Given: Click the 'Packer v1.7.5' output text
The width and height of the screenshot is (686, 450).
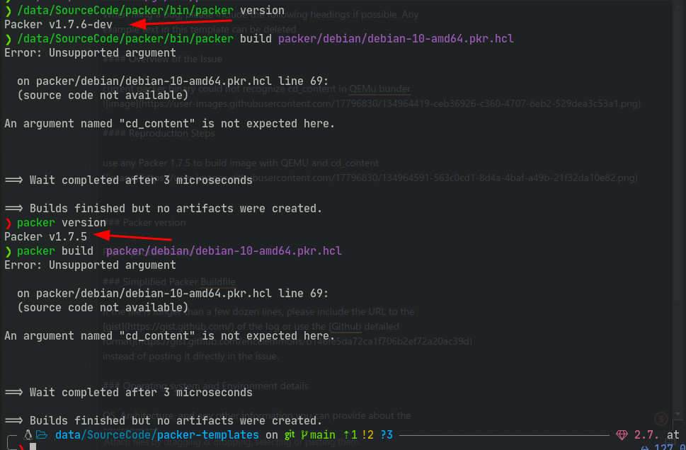Looking at the screenshot, I should pos(45,236).
